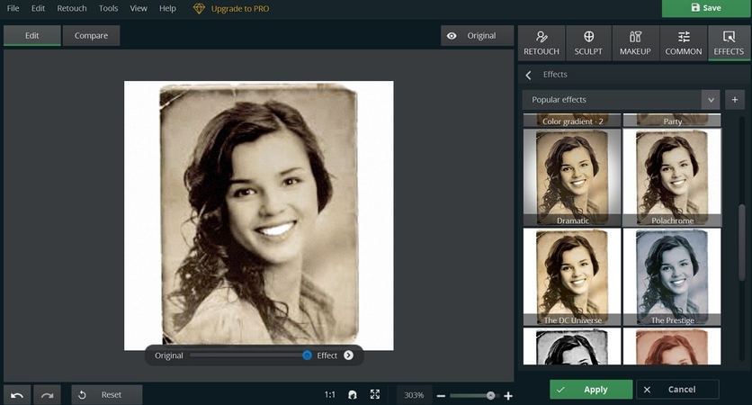The image size is (752, 405).
Task: Apply The DC Universe effect
Action: 572,277
